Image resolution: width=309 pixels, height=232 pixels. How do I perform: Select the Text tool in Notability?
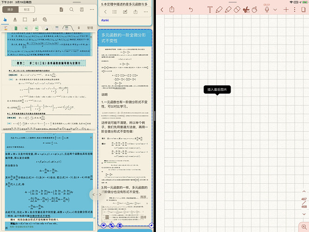point(210,10)
